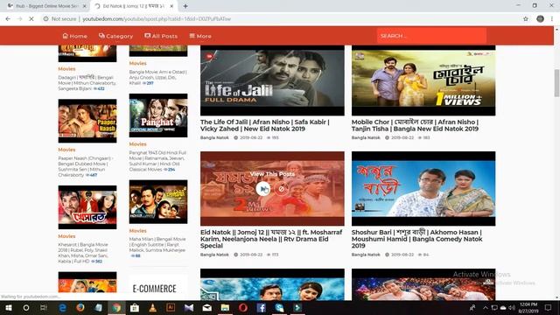Click Bangla Natok category under Mobile Chor
The width and height of the screenshot is (560, 315).
coord(366,137)
